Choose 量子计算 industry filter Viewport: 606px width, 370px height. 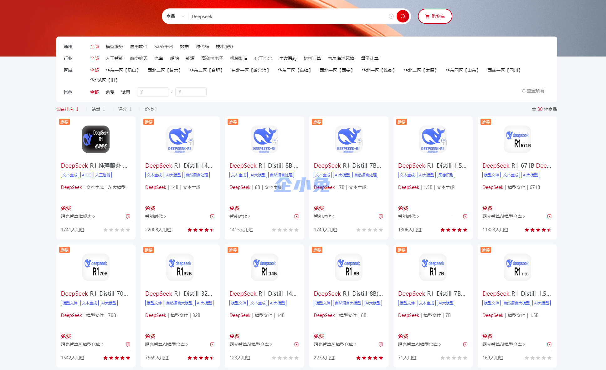click(x=370, y=58)
